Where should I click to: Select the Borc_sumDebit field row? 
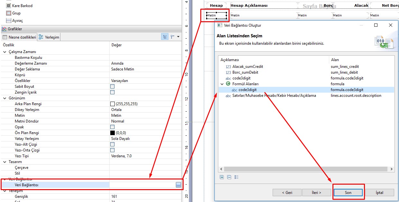point(245,72)
